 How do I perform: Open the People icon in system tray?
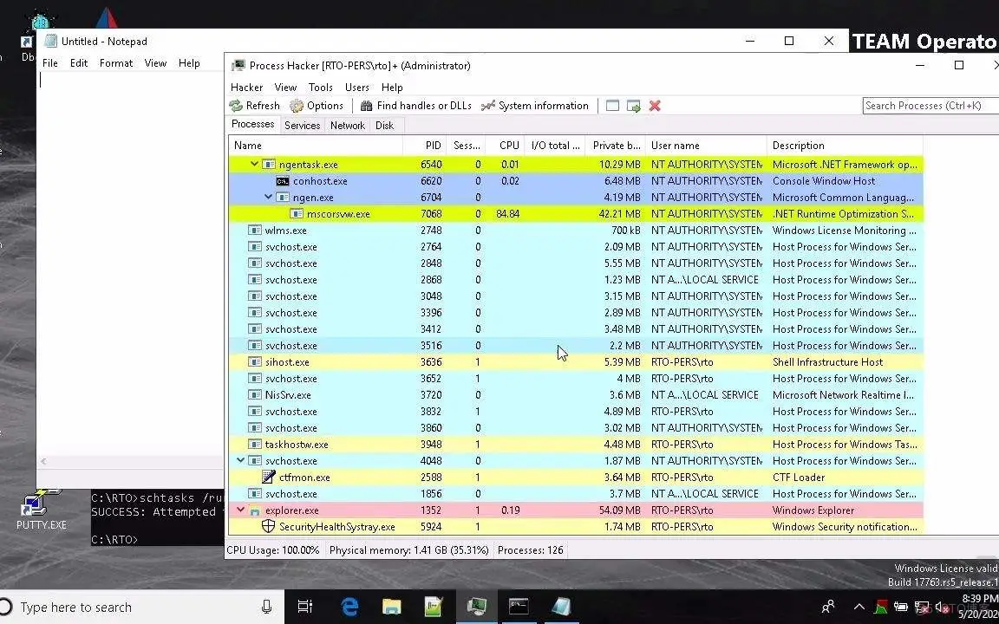pyautogui.click(x=827, y=607)
